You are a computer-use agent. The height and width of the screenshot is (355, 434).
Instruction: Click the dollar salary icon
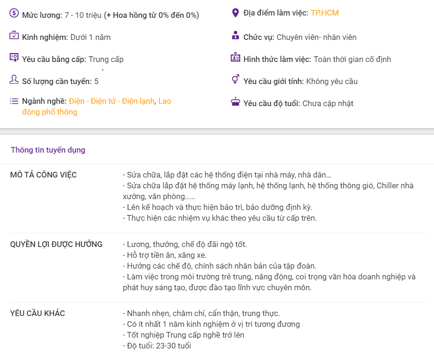[x=14, y=13]
